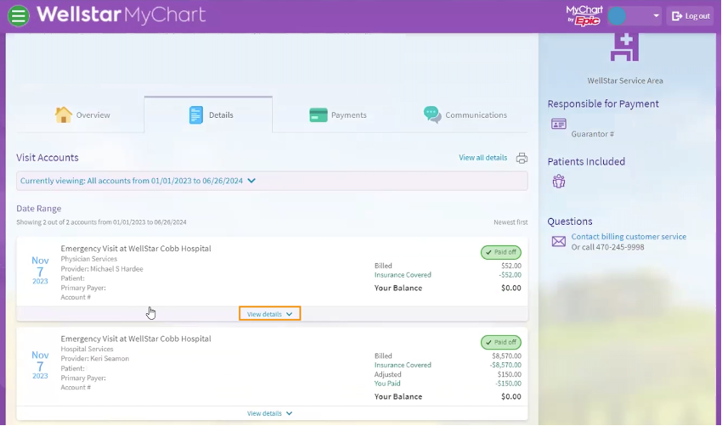Viewport: 722px width, 426px height.
Task: Open Contact billing customer service link
Action: point(629,237)
